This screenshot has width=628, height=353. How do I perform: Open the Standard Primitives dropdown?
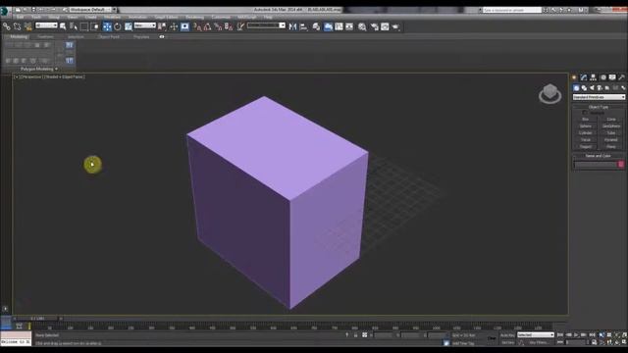tap(599, 97)
